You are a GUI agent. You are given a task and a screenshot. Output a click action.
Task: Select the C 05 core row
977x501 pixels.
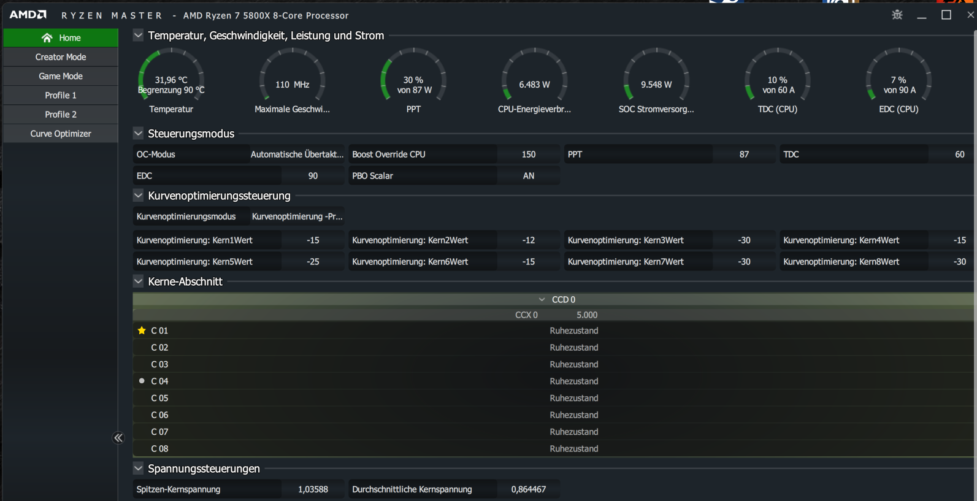[x=553, y=398]
